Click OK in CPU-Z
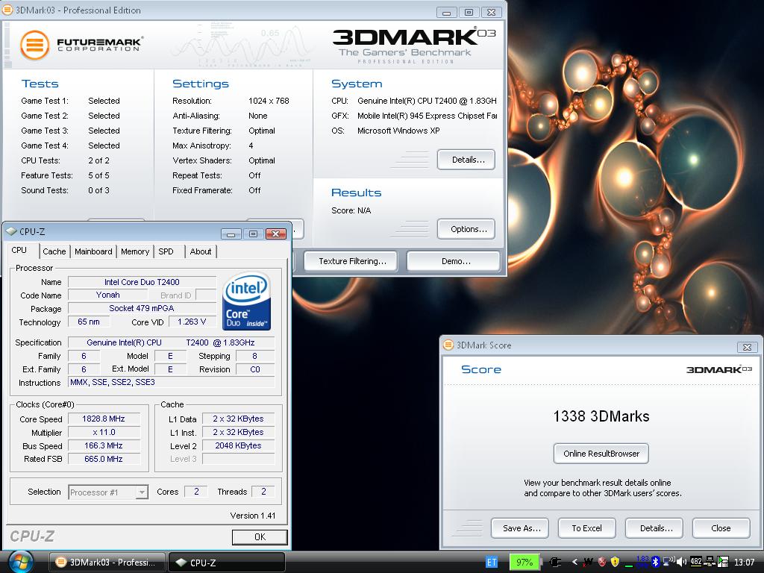 pos(260,537)
